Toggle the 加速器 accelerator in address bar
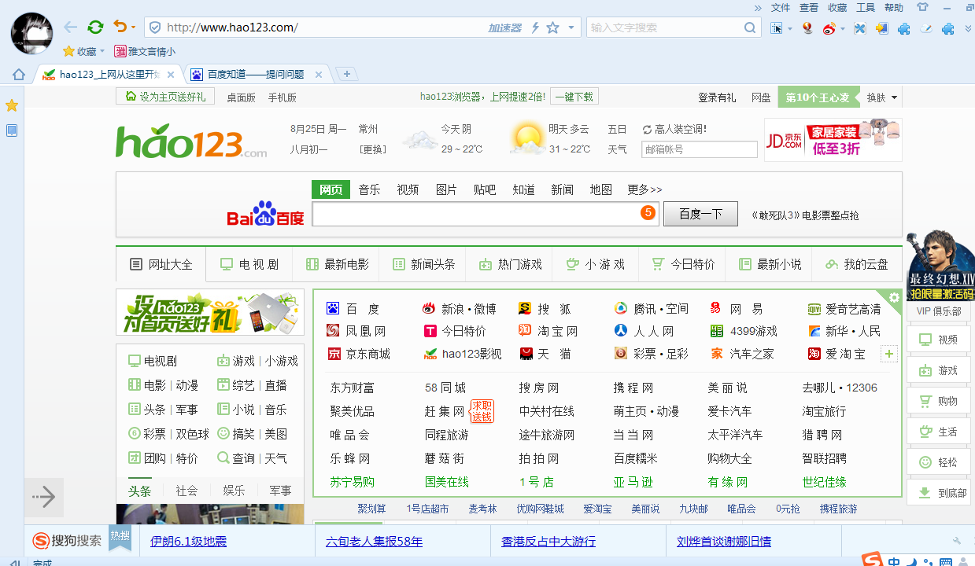Viewport: 975px width, 566px height. pyautogui.click(x=504, y=28)
